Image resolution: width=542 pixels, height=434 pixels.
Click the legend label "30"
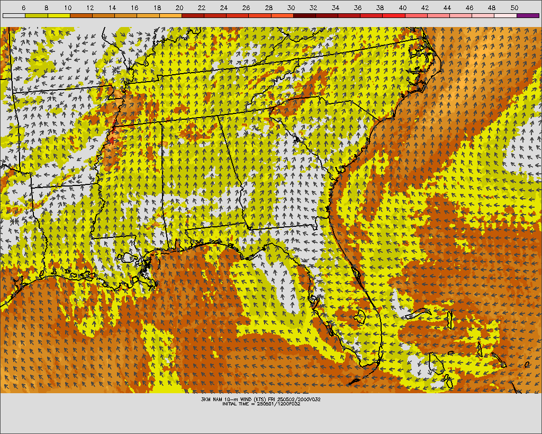[291, 7]
